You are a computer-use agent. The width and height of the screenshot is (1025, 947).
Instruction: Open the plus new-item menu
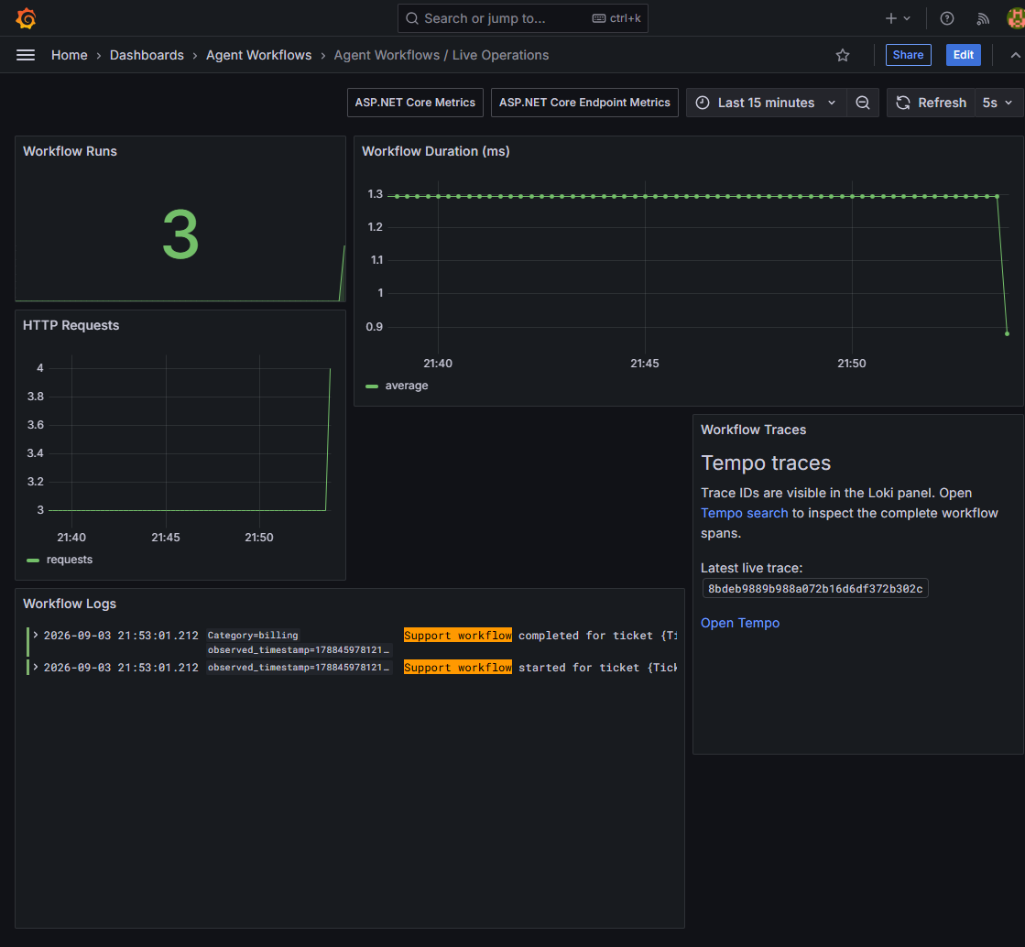(x=898, y=18)
